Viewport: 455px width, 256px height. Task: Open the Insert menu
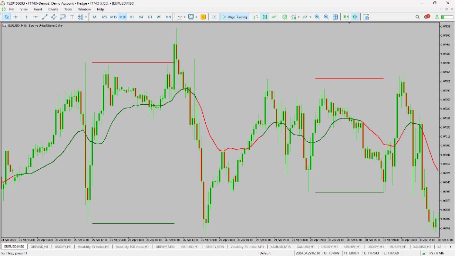38,9
